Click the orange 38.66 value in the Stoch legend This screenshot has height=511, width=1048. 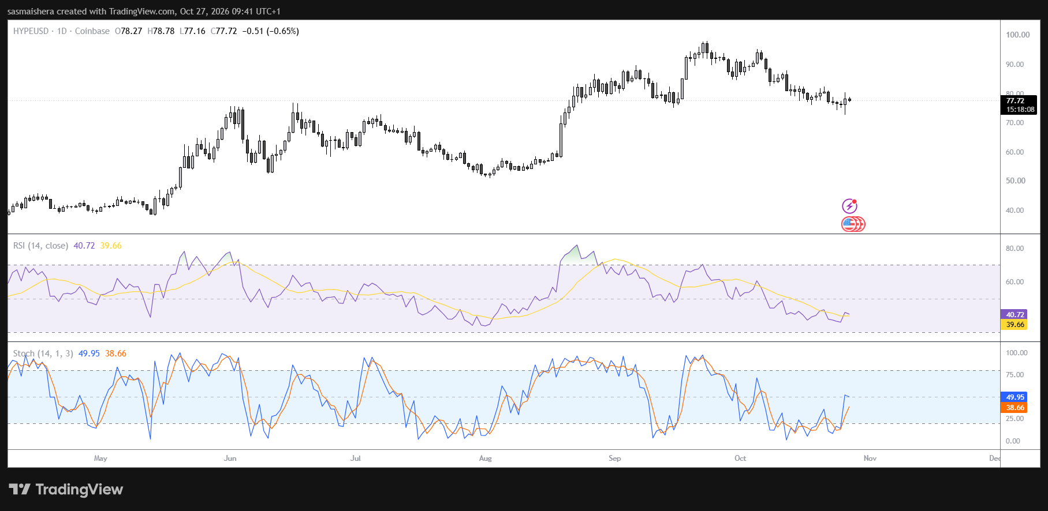coord(115,354)
